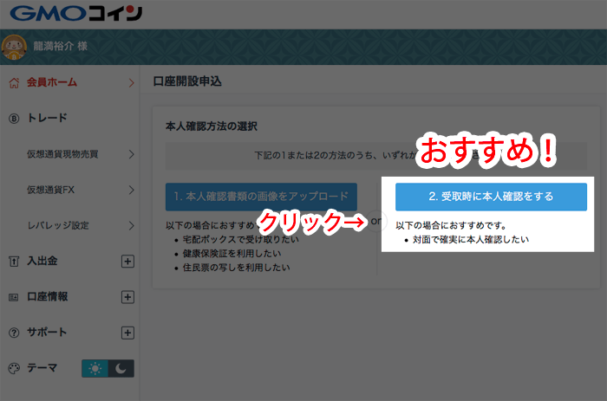Select 会員ホーム in sidebar
The image size is (607, 401).
click(52, 83)
